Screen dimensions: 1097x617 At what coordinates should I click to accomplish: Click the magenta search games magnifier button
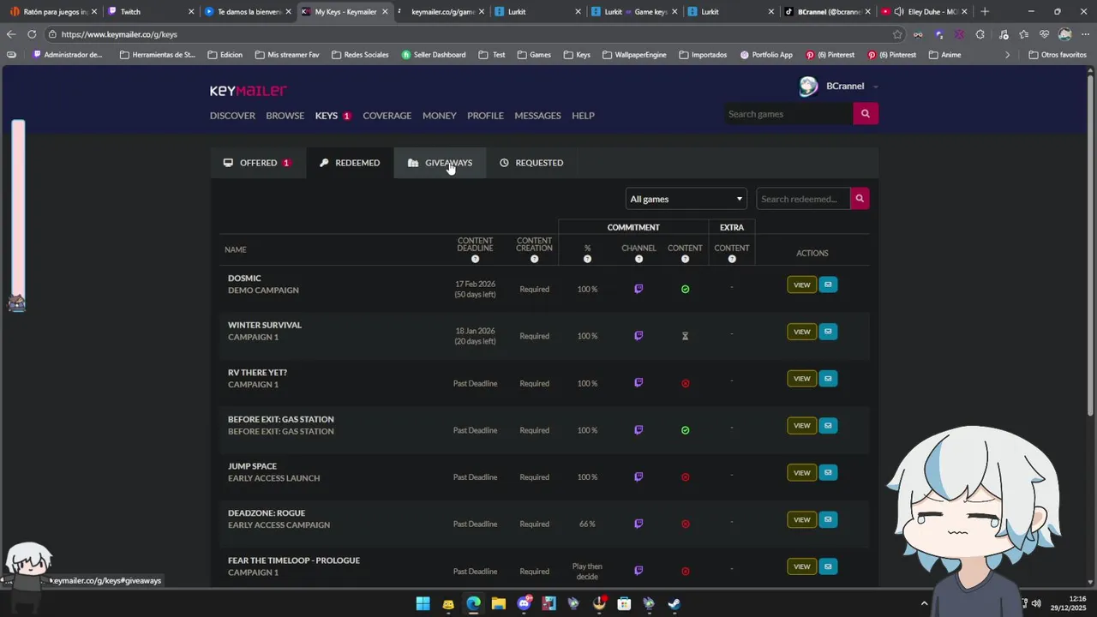(866, 114)
